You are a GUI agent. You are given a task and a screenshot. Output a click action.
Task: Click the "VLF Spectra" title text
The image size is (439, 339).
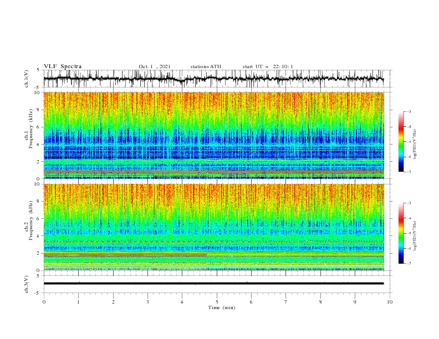[63, 66]
